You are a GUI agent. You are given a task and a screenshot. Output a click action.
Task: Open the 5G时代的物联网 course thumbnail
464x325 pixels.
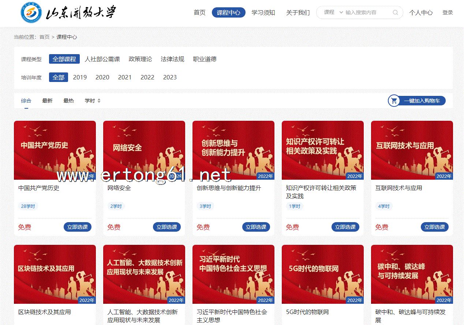point(322,274)
